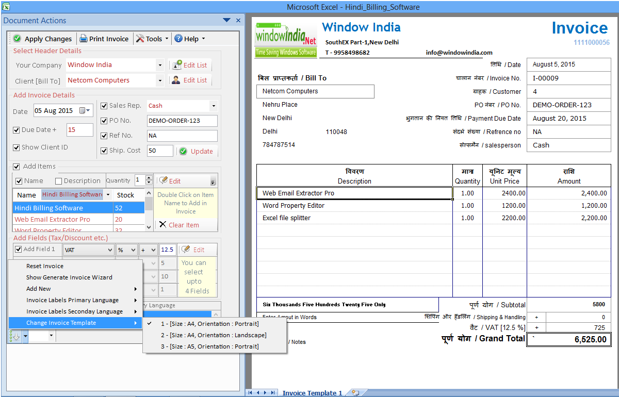Image resolution: width=619 pixels, height=397 pixels.
Task: Click the insert worksheet icon beside sheet tab
Action: click(355, 393)
